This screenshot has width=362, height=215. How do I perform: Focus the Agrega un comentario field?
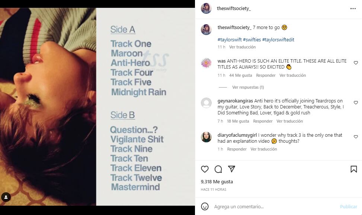pyautogui.click(x=275, y=206)
